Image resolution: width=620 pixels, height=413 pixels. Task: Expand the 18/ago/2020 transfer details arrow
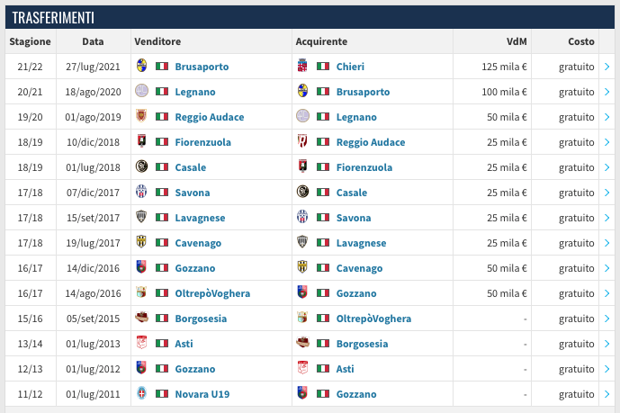pos(607,92)
